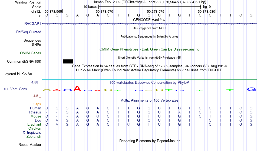This screenshot has height=151, width=257.
Task: Click the RACGAP1 gene label
Action: (x=33, y=24)
